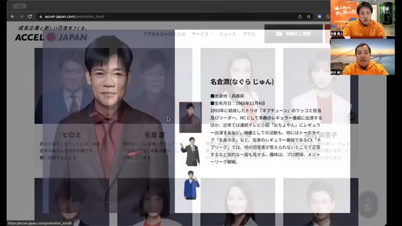Screen dimensions: 402x226
Task: Expand the サービス dropdown menu
Action: coord(202,34)
